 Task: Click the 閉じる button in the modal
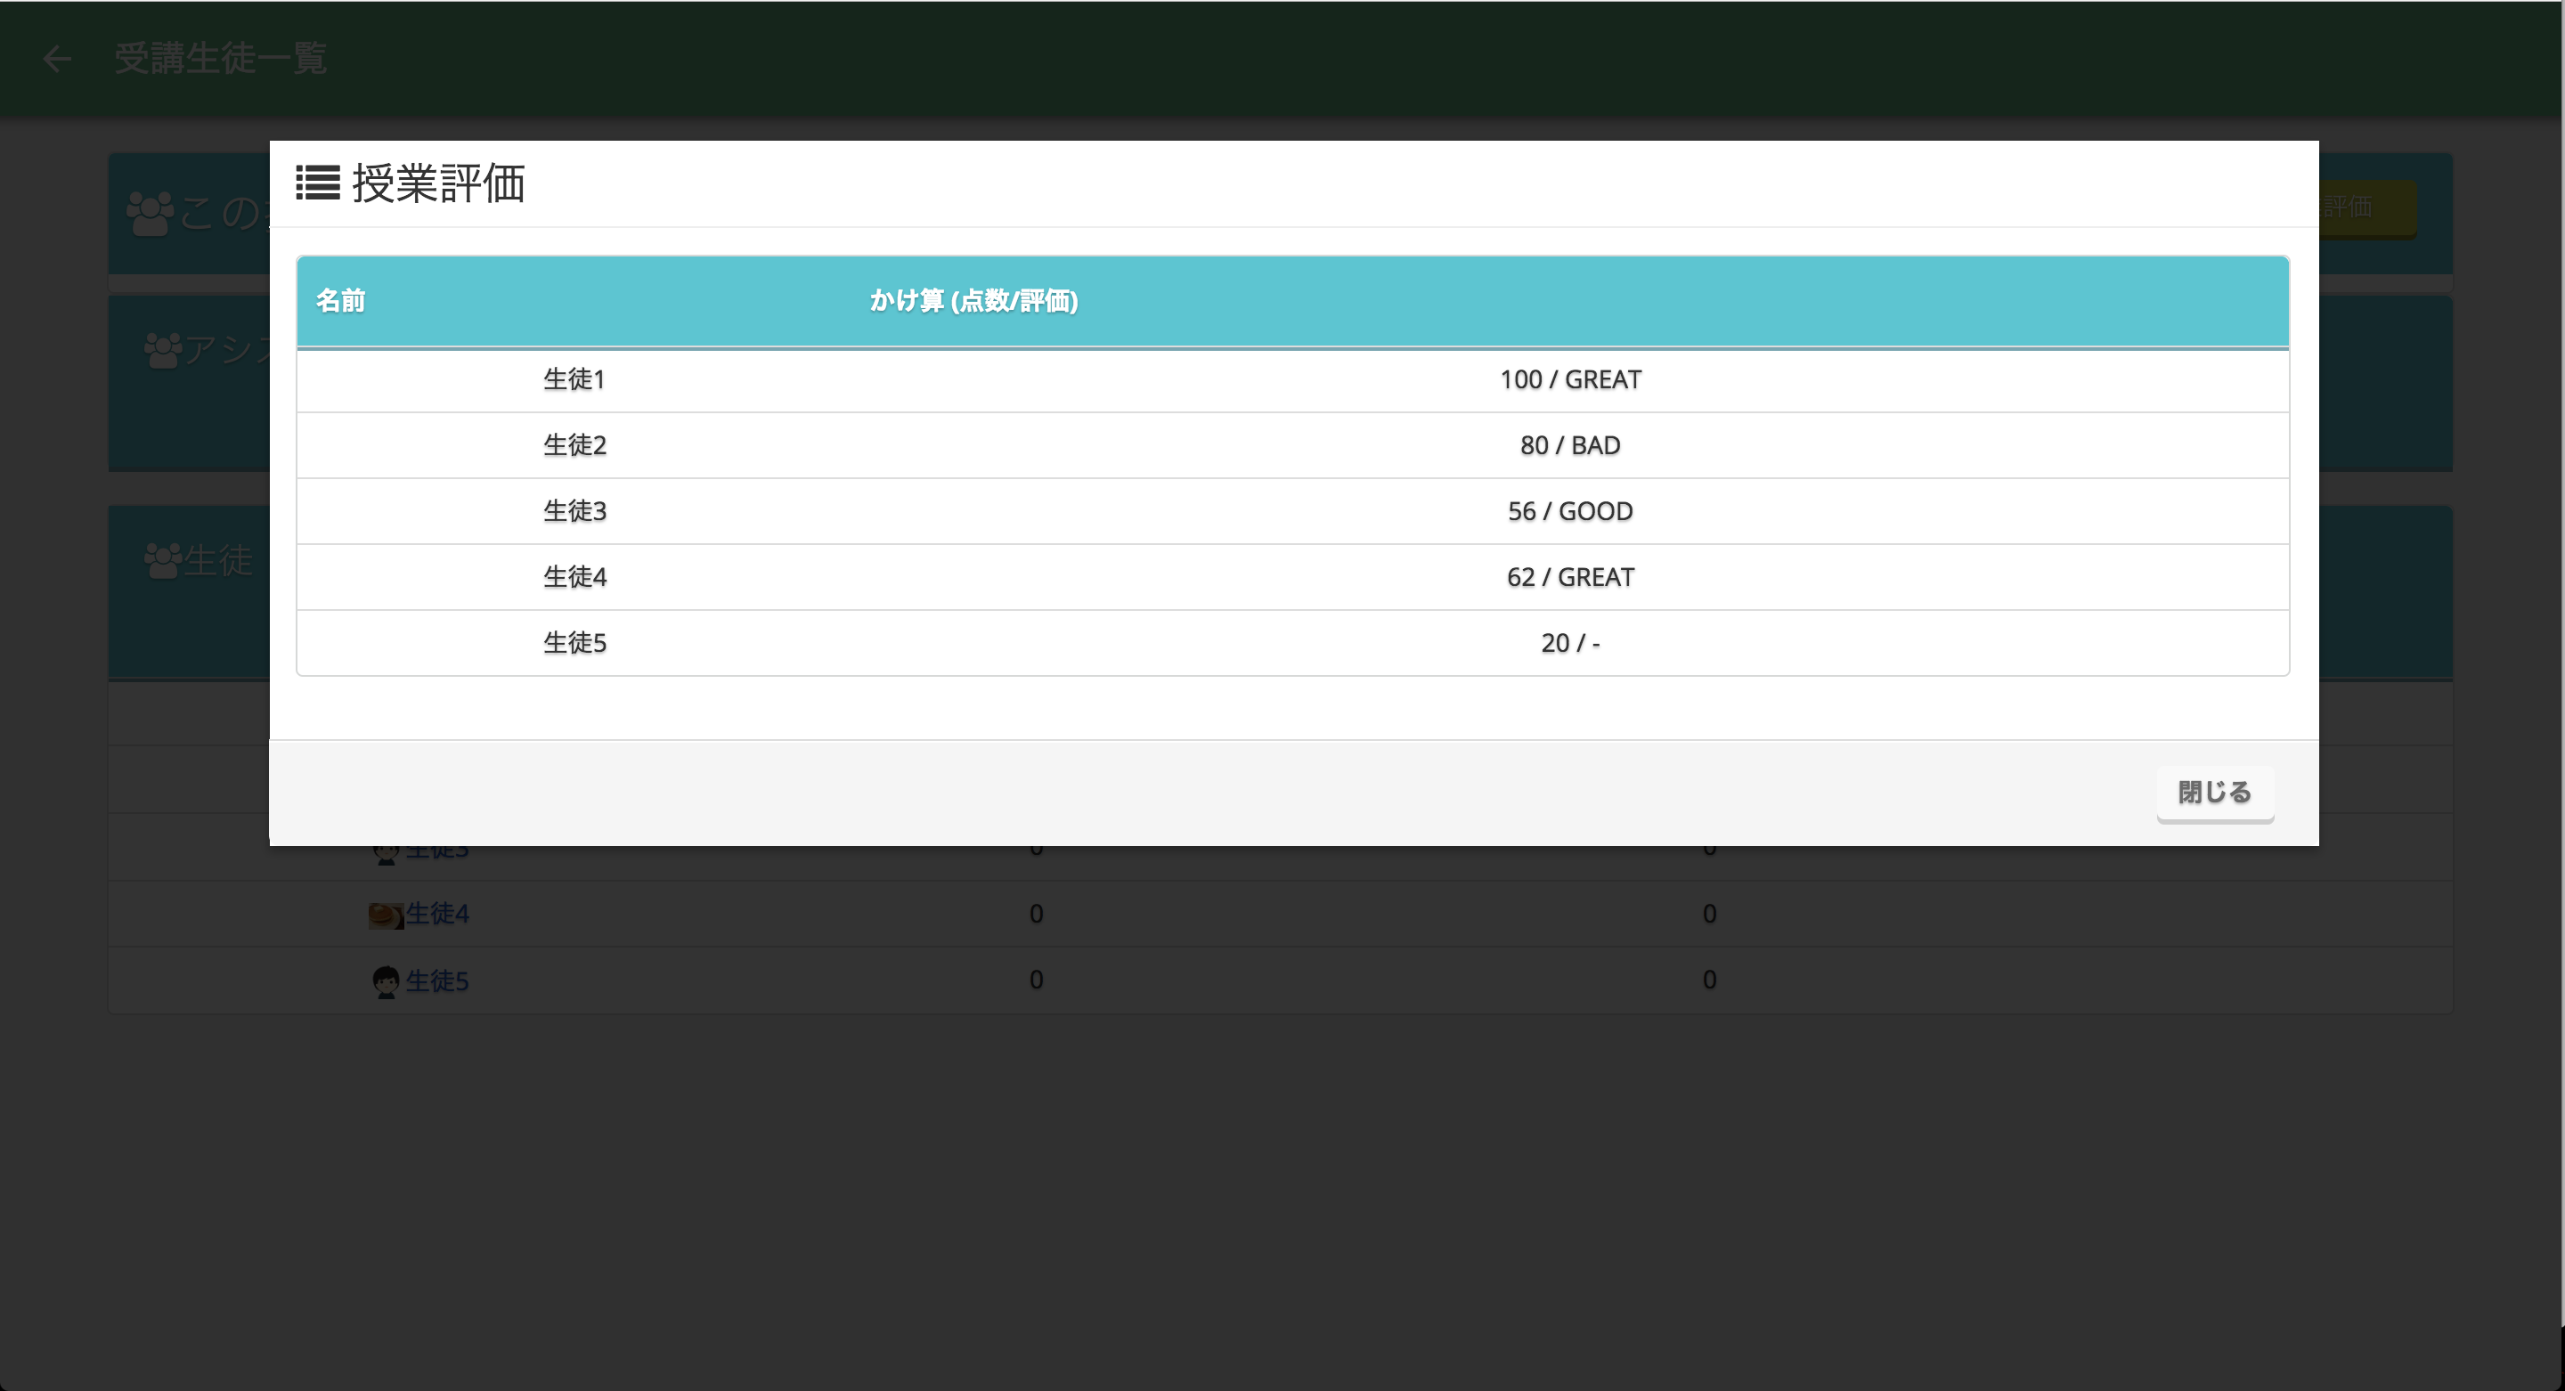(2214, 793)
